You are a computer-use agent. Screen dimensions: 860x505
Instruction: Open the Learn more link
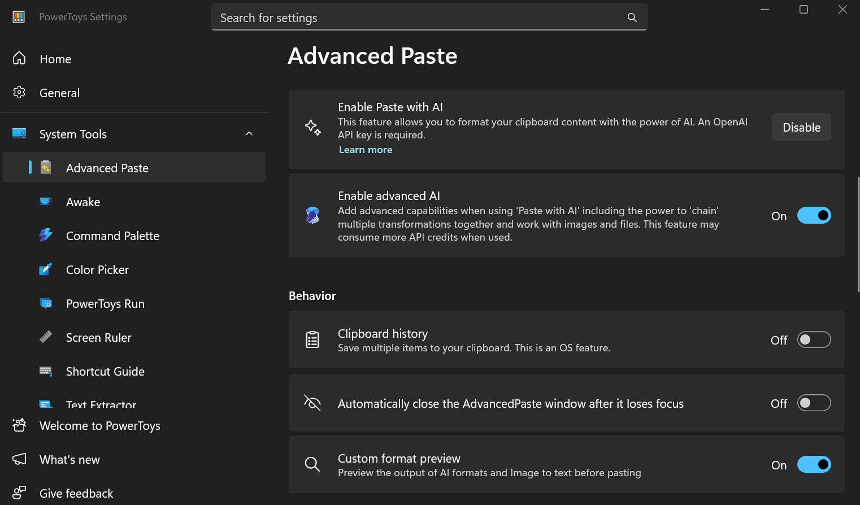(365, 150)
